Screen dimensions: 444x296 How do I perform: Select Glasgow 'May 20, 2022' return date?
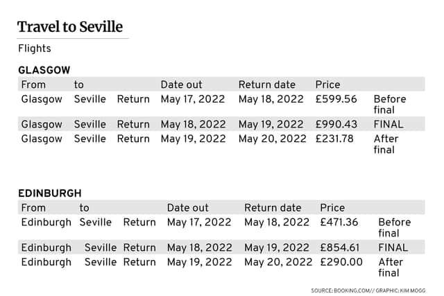[273, 139]
